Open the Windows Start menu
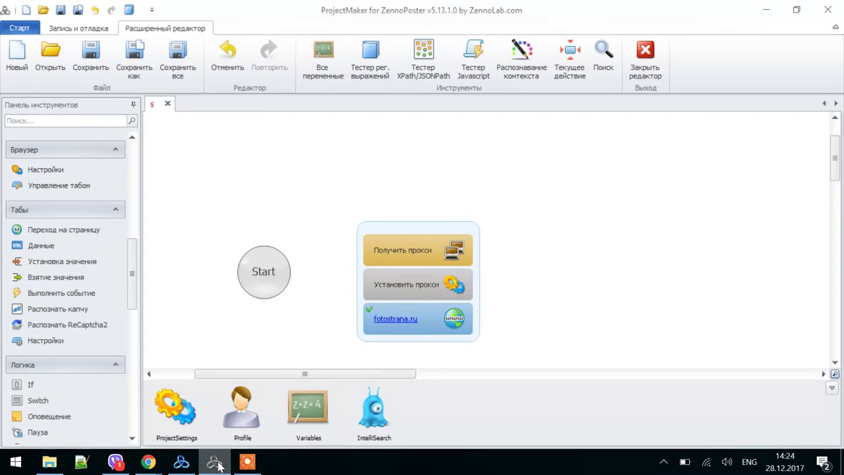This screenshot has height=475, width=844. click(16, 462)
